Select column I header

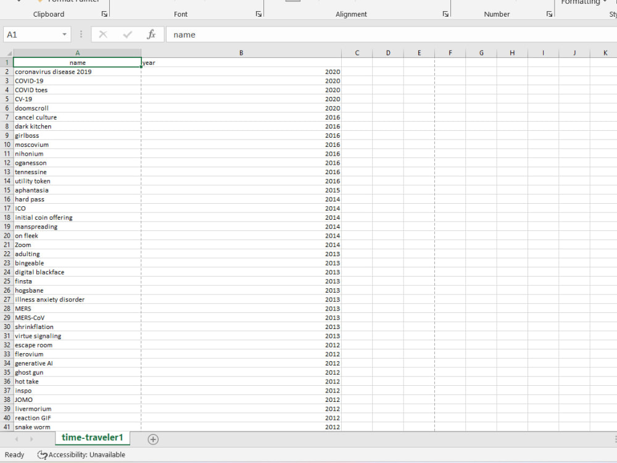[x=544, y=52]
